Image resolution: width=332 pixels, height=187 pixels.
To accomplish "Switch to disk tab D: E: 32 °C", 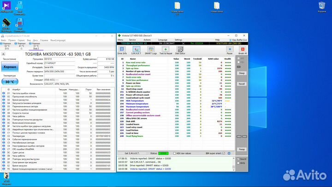I will tap(6, 46).
